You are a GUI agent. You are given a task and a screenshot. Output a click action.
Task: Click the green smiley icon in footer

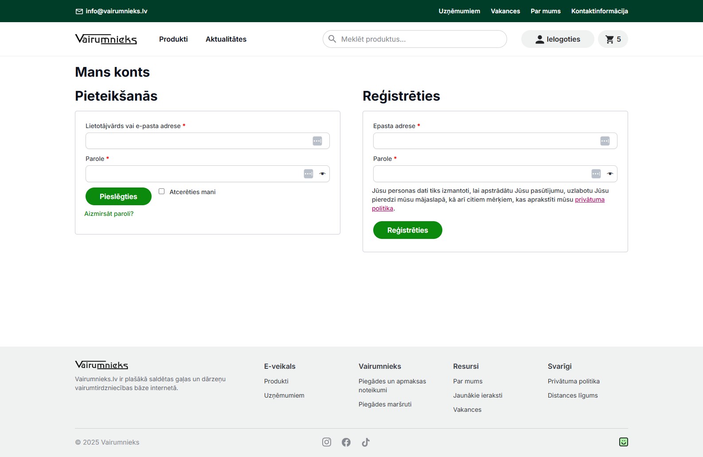(x=623, y=442)
